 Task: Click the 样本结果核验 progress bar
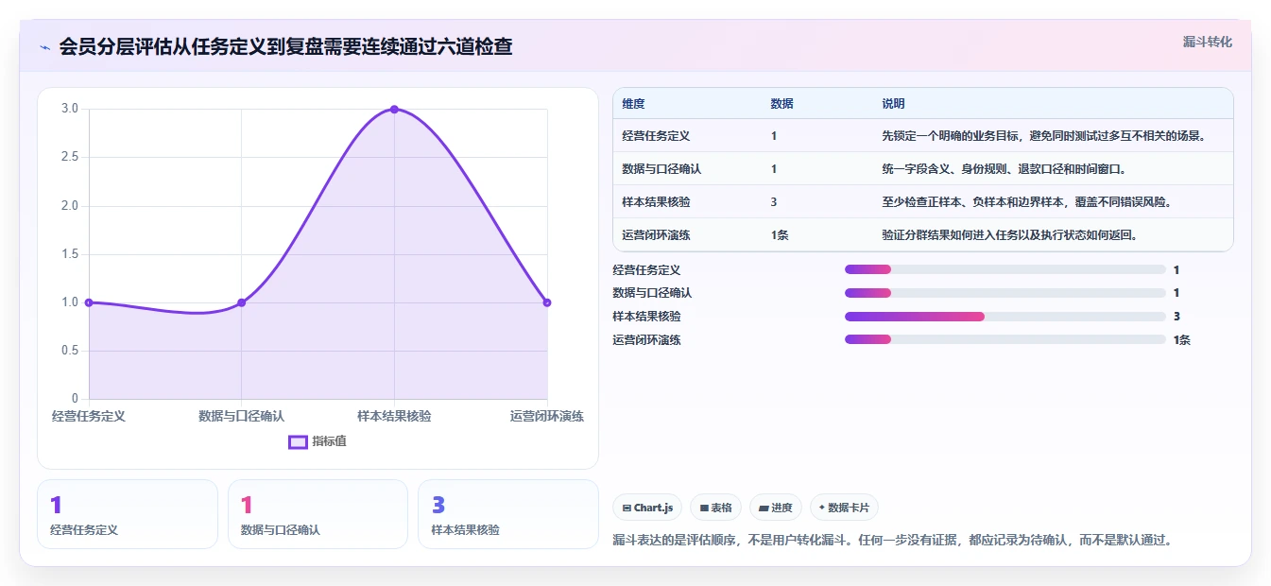[x=1005, y=317]
